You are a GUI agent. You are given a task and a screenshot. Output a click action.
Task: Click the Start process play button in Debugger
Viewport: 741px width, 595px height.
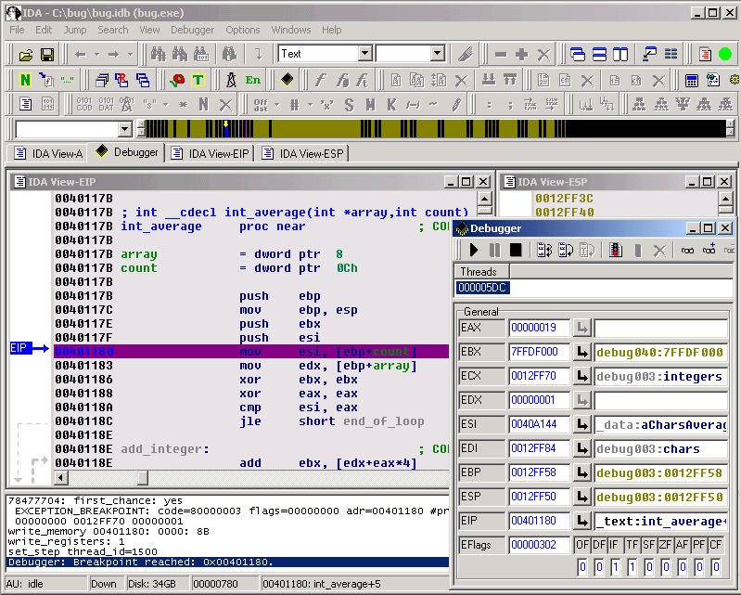click(474, 250)
